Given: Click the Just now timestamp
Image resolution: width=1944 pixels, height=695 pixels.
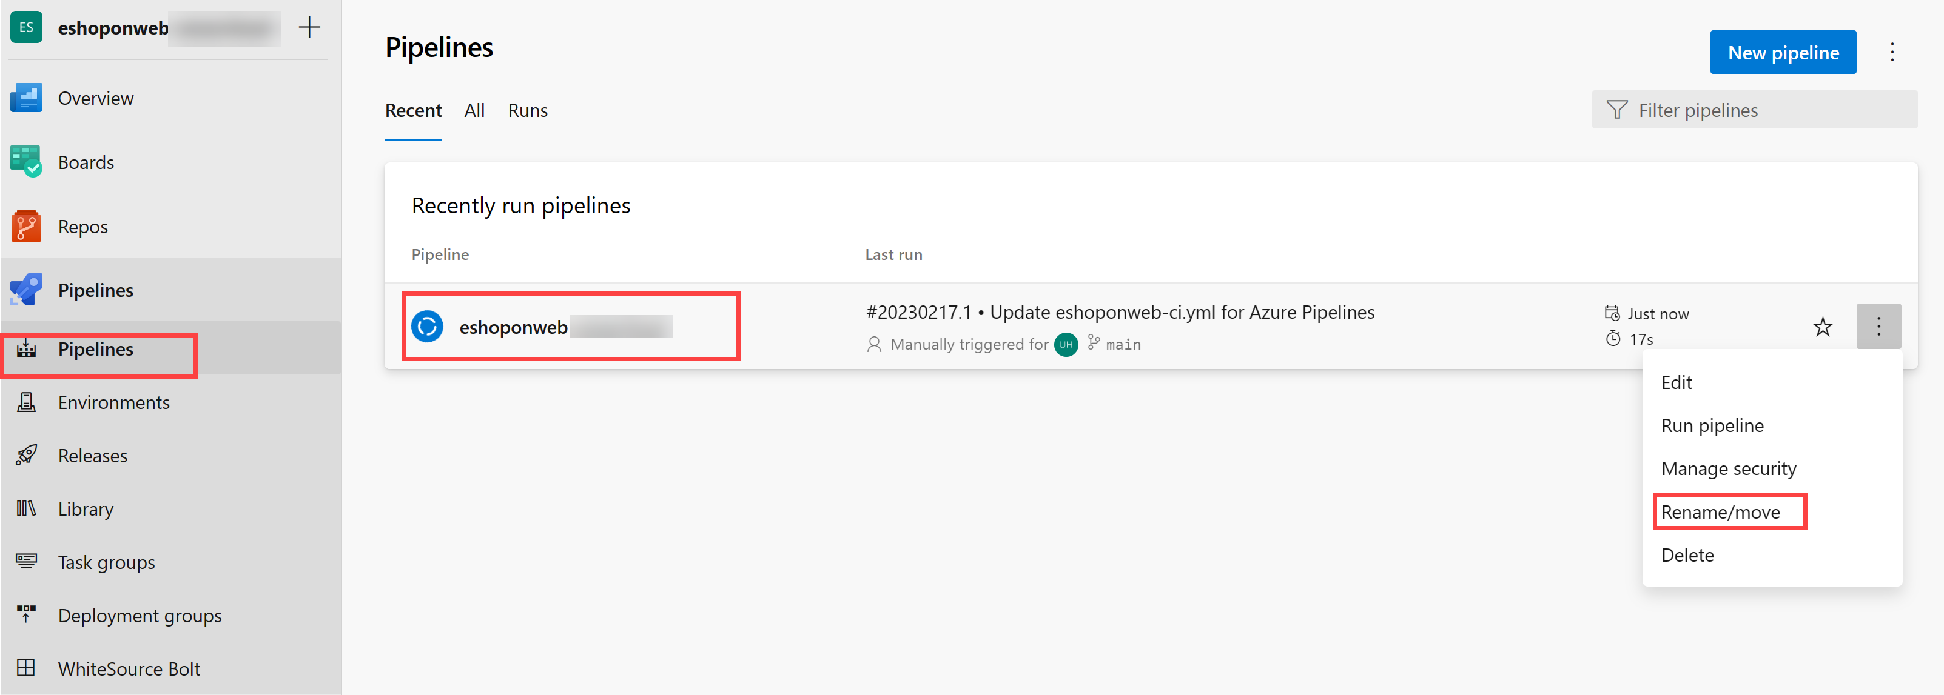Looking at the screenshot, I should tap(1658, 314).
